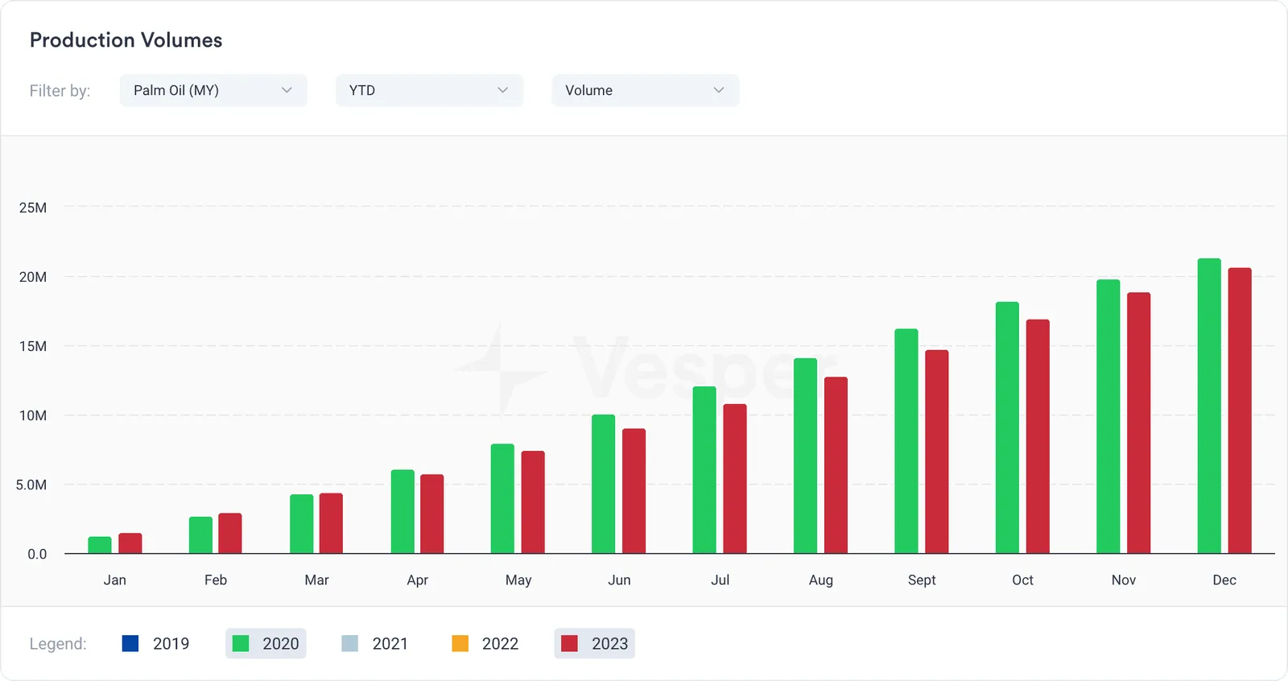Click the blue 2019 legend color swatch
The image size is (1288, 681).
point(130,643)
